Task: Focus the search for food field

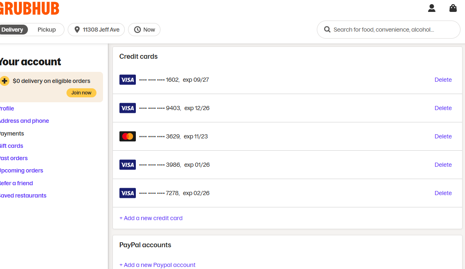Action: [x=389, y=30]
